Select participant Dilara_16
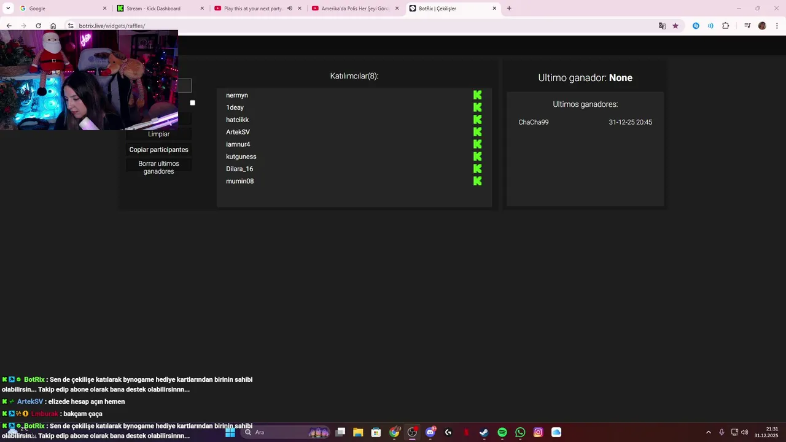Image resolution: width=786 pixels, height=442 pixels. tap(239, 169)
